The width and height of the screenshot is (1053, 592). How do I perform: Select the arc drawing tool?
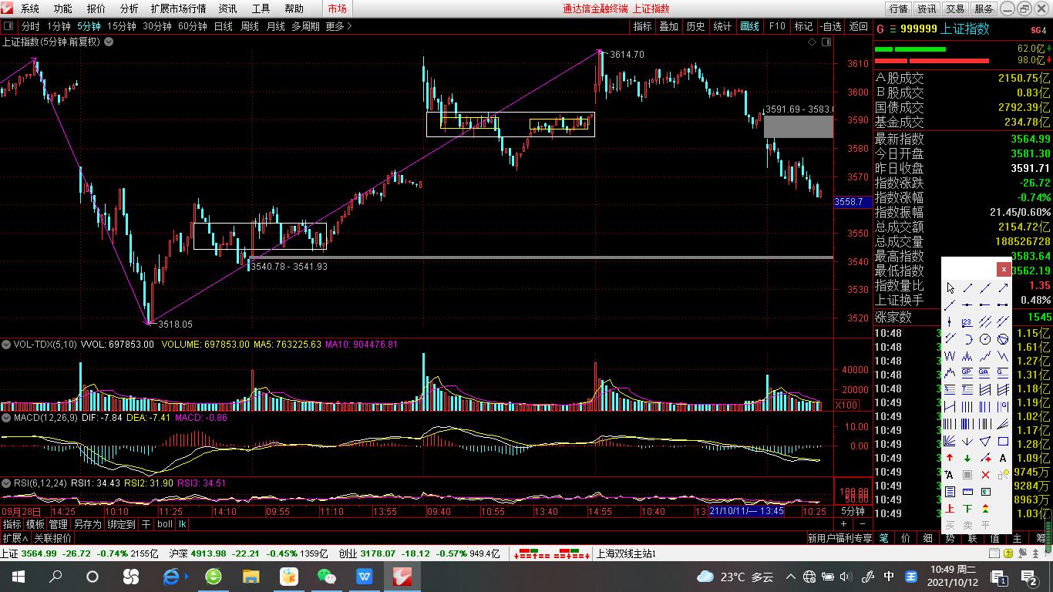967,338
